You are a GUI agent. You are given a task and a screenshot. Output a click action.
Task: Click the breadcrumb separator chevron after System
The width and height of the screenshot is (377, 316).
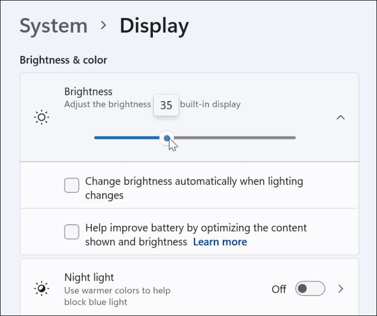pyautogui.click(x=103, y=25)
